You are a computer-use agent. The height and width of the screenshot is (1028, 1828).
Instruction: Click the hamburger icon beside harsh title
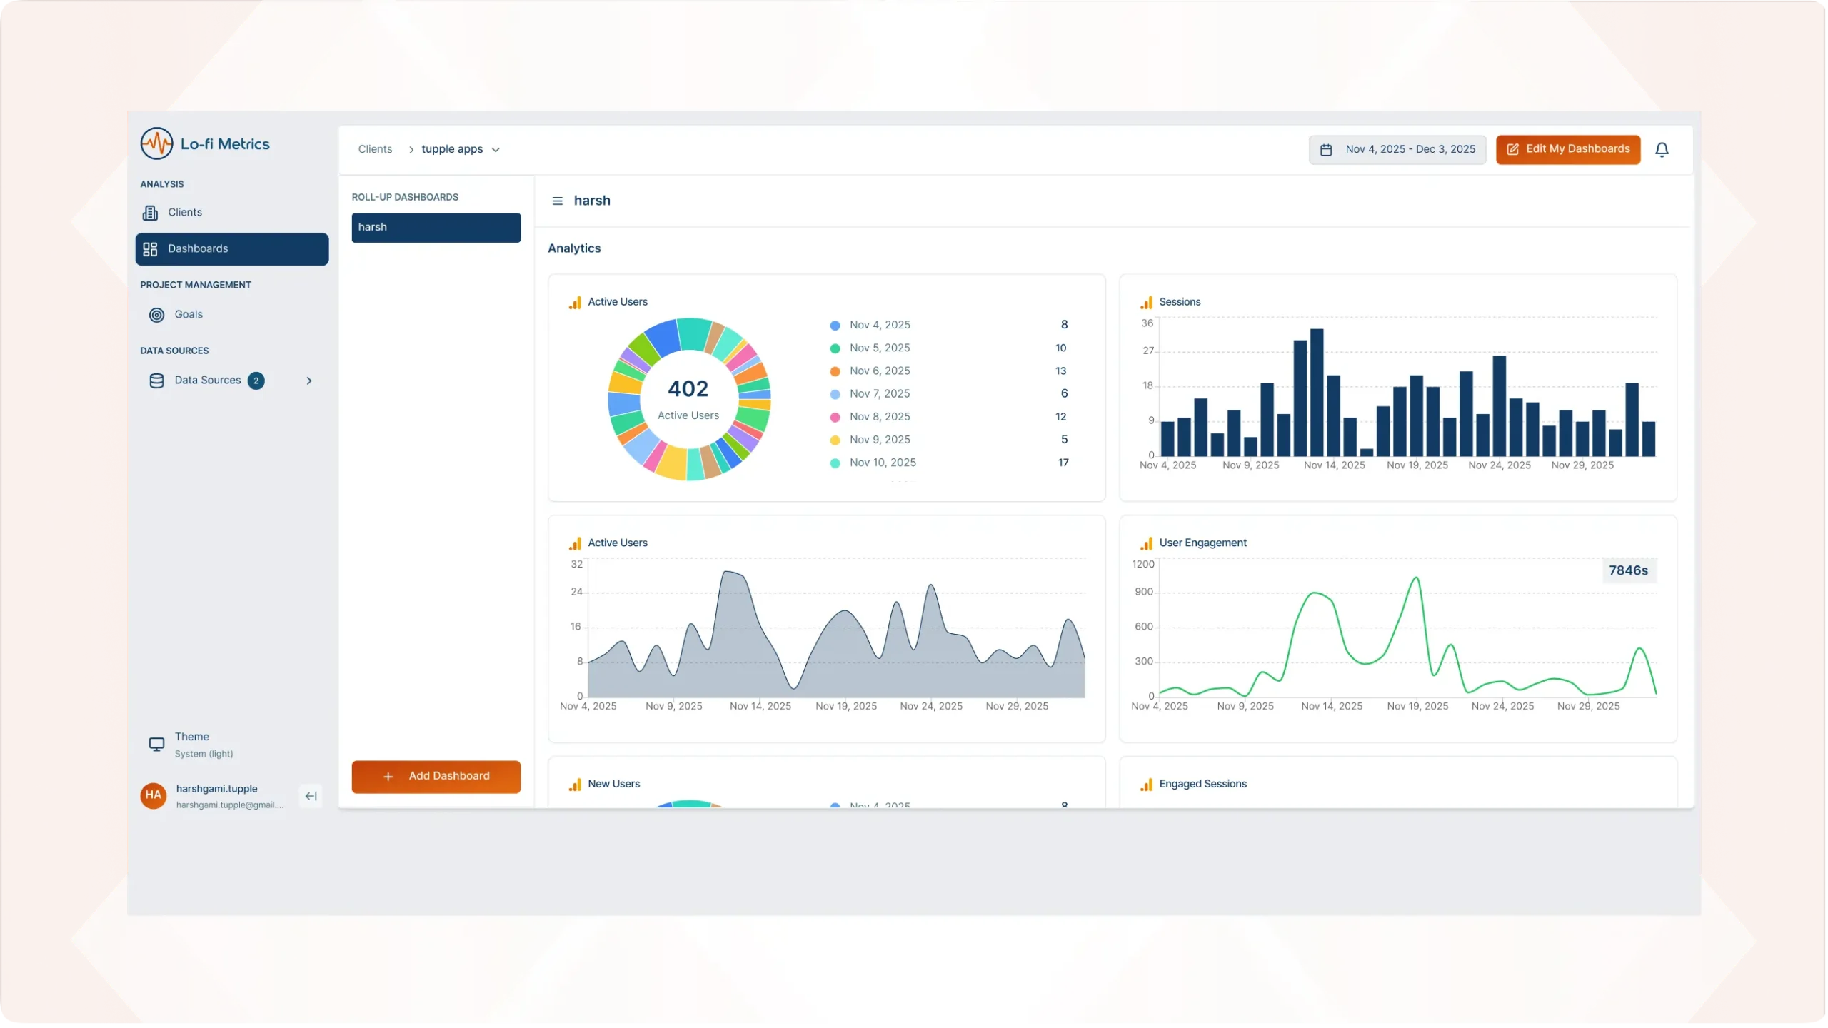pyautogui.click(x=558, y=201)
